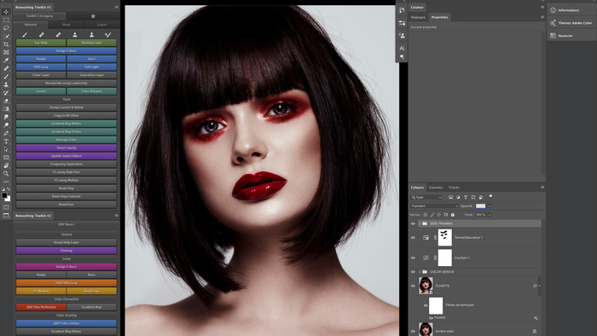The height and width of the screenshot is (336, 597).
Task: Hide the COLOR GENIUS group
Action: pyautogui.click(x=413, y=272)
